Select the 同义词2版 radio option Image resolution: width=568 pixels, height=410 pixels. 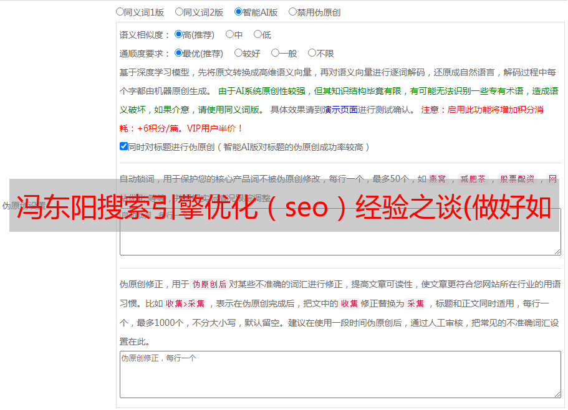179,12
